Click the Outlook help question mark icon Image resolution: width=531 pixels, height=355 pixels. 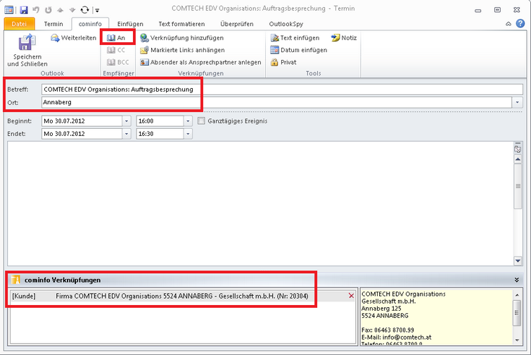(x=520, y=24)
